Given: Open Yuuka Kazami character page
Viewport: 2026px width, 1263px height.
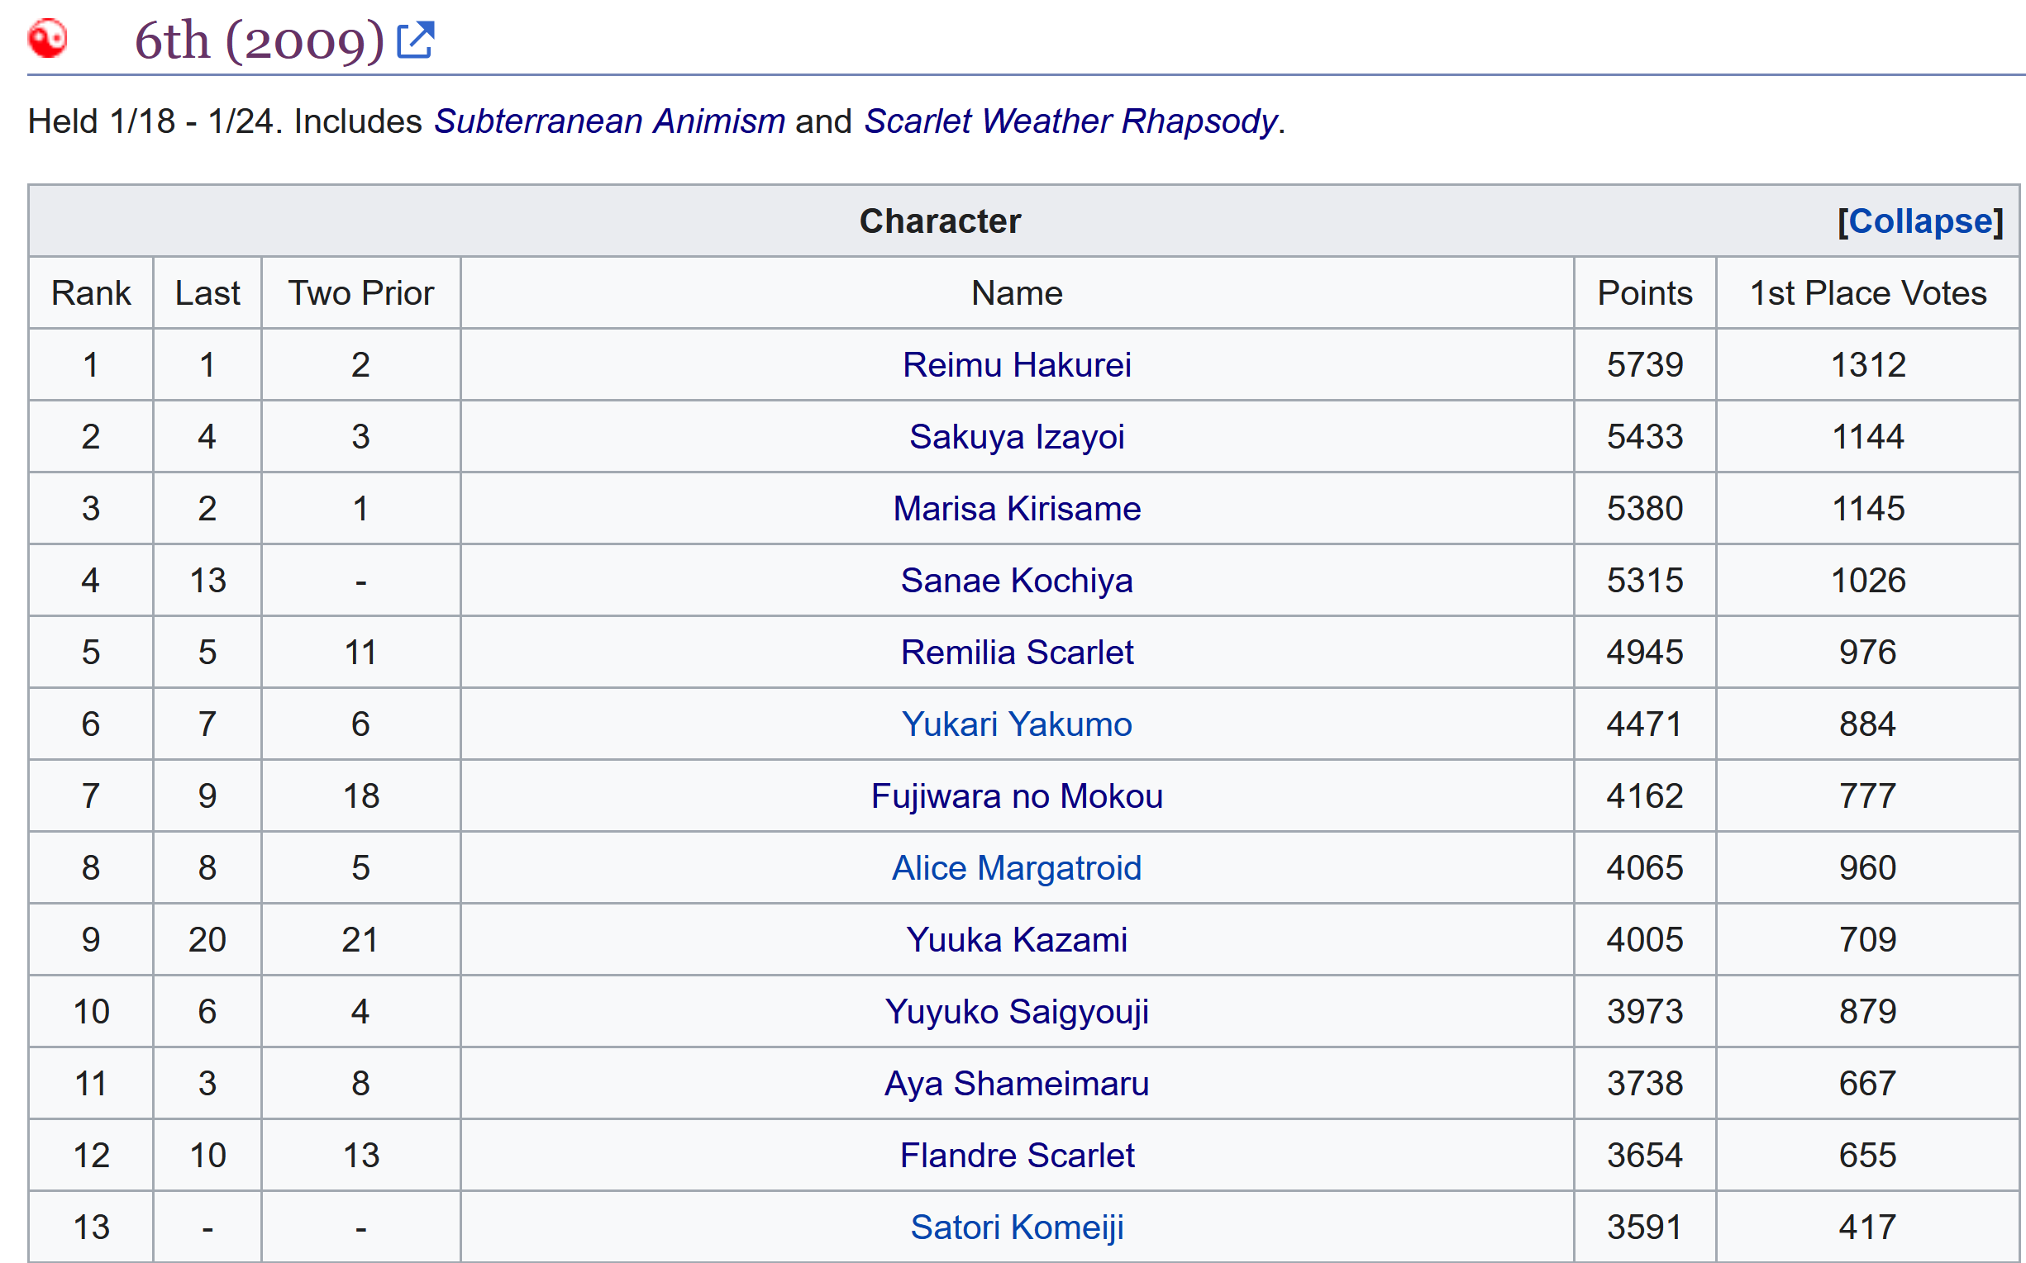Looking at the screenshot, I should [x=1017, y=940].
